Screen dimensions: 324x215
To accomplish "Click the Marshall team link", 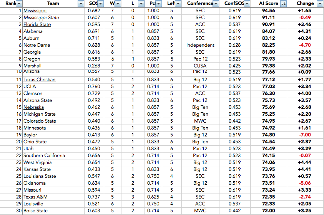I will click(x=32, y=66).
